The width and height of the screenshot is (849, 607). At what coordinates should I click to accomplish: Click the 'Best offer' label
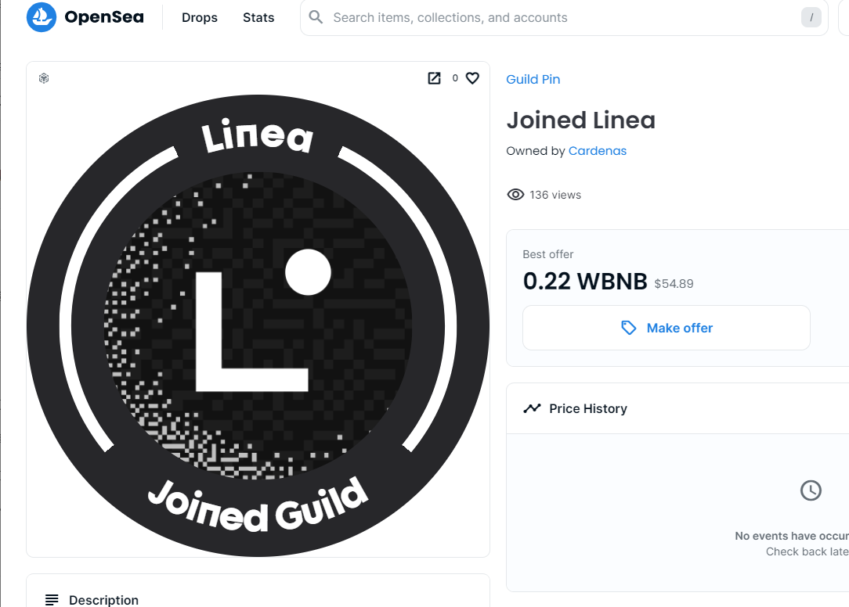[548, 254]
